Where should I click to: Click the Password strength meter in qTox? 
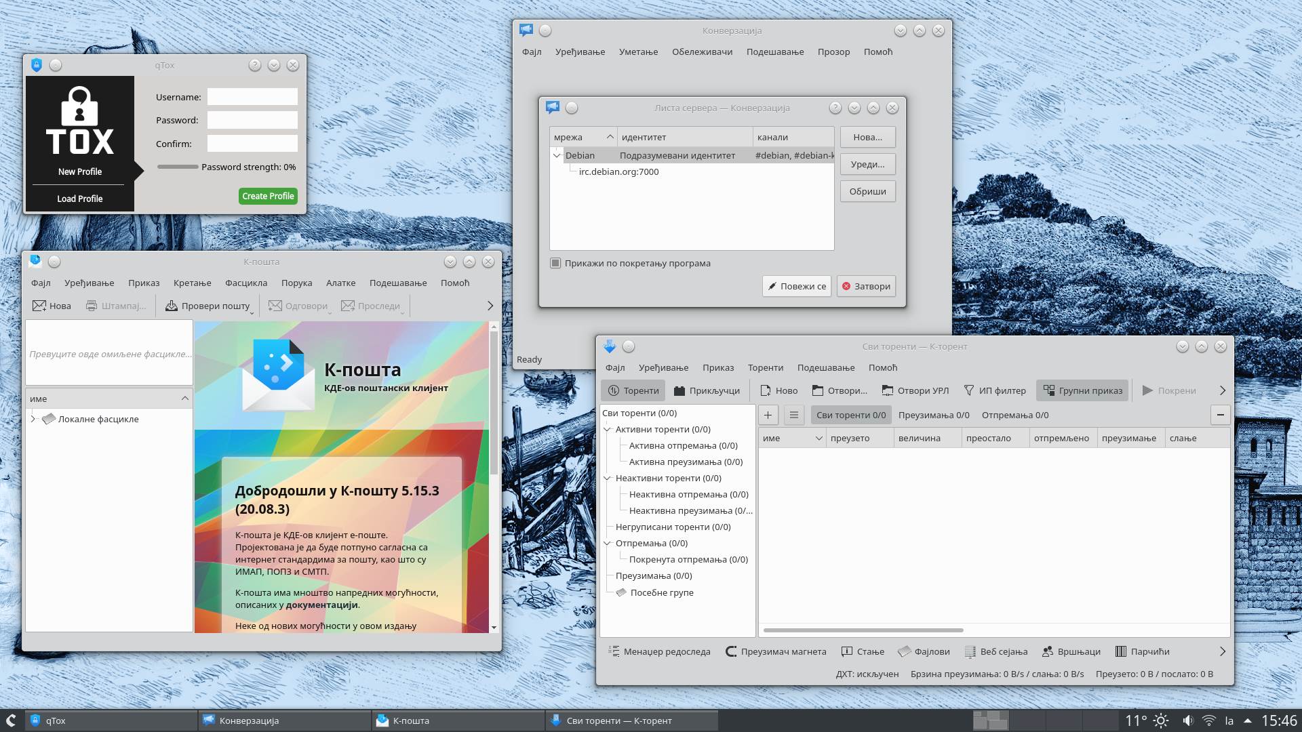(178, 166)
